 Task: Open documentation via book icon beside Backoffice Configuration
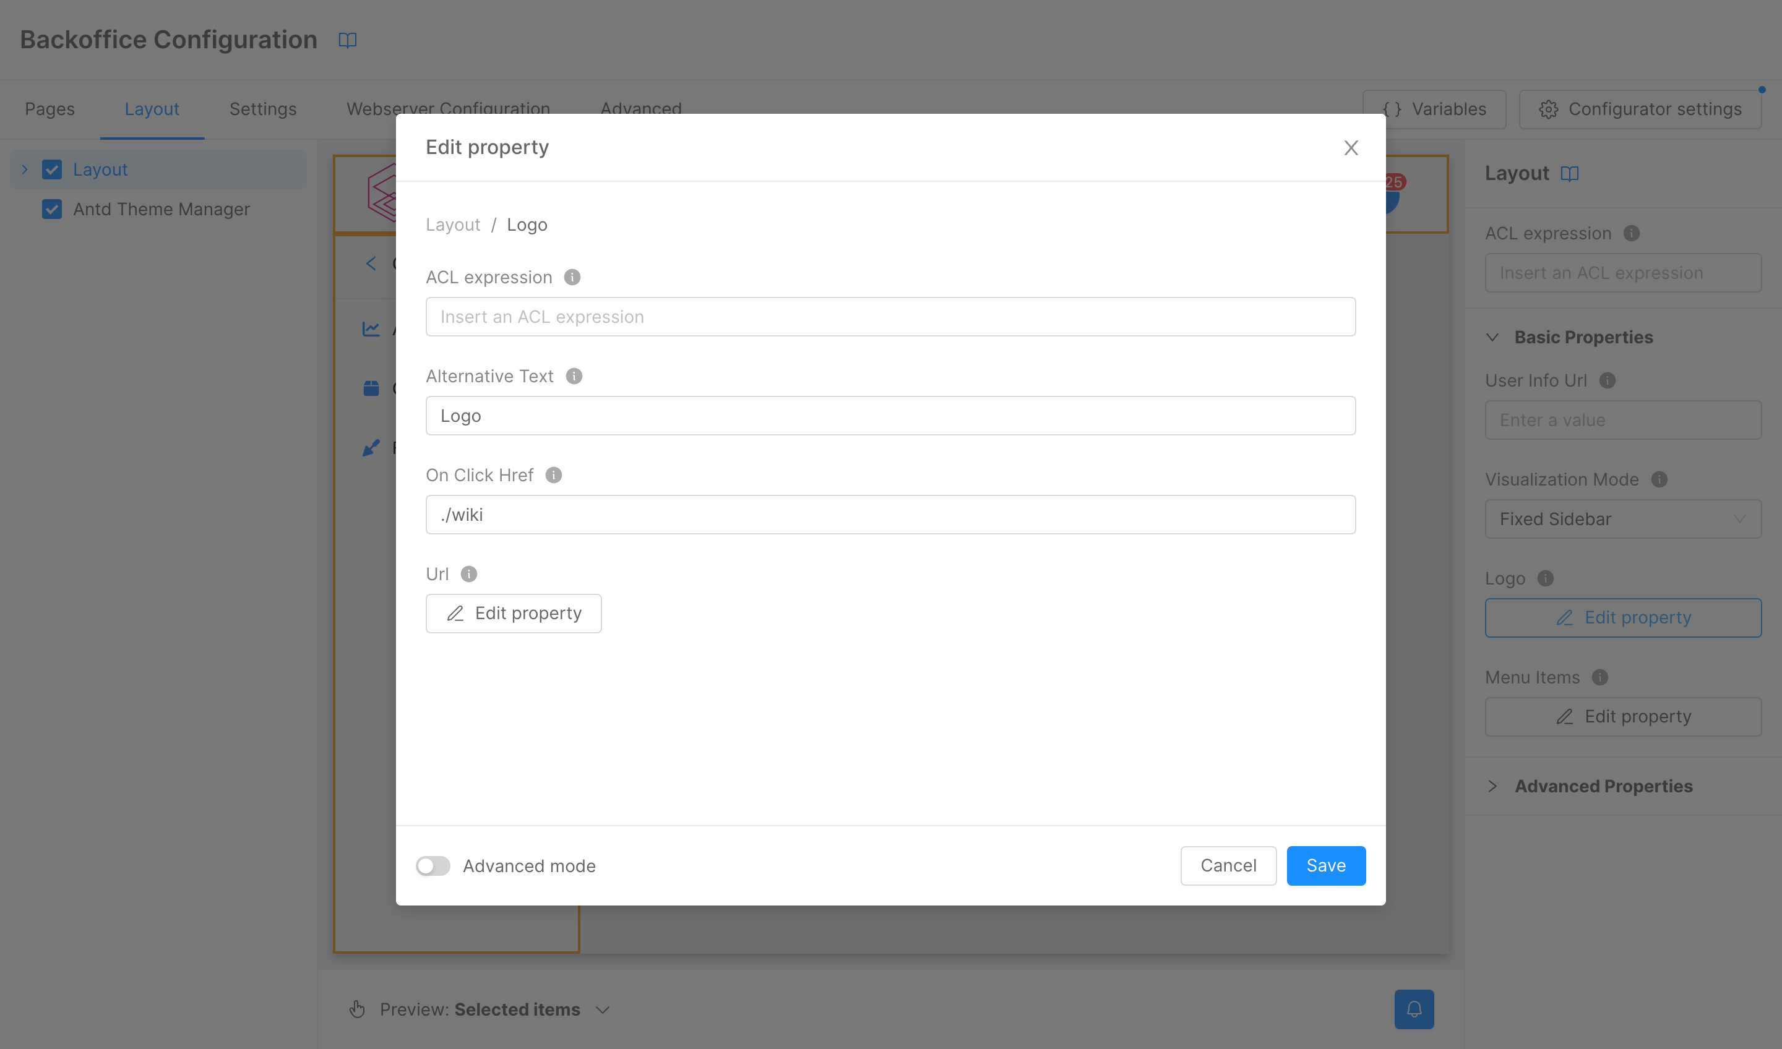tap(348, 40)
